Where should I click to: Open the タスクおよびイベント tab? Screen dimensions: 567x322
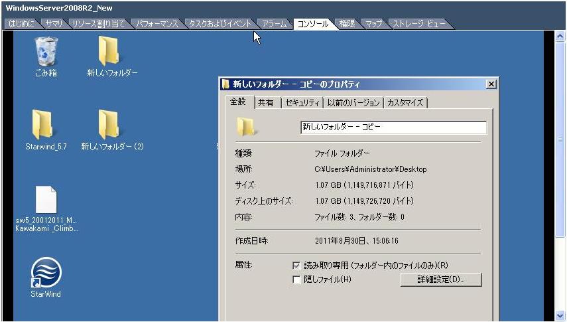coord(220,24)
